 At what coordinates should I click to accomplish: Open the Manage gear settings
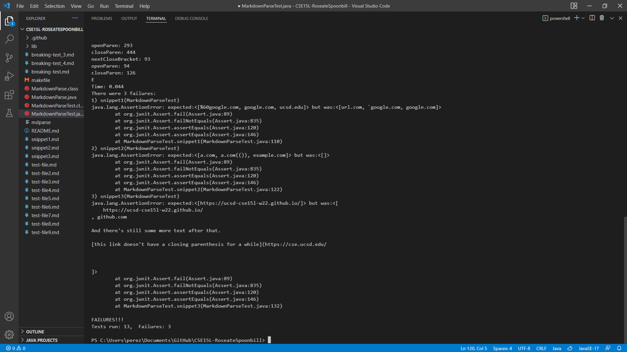(9, 335)
